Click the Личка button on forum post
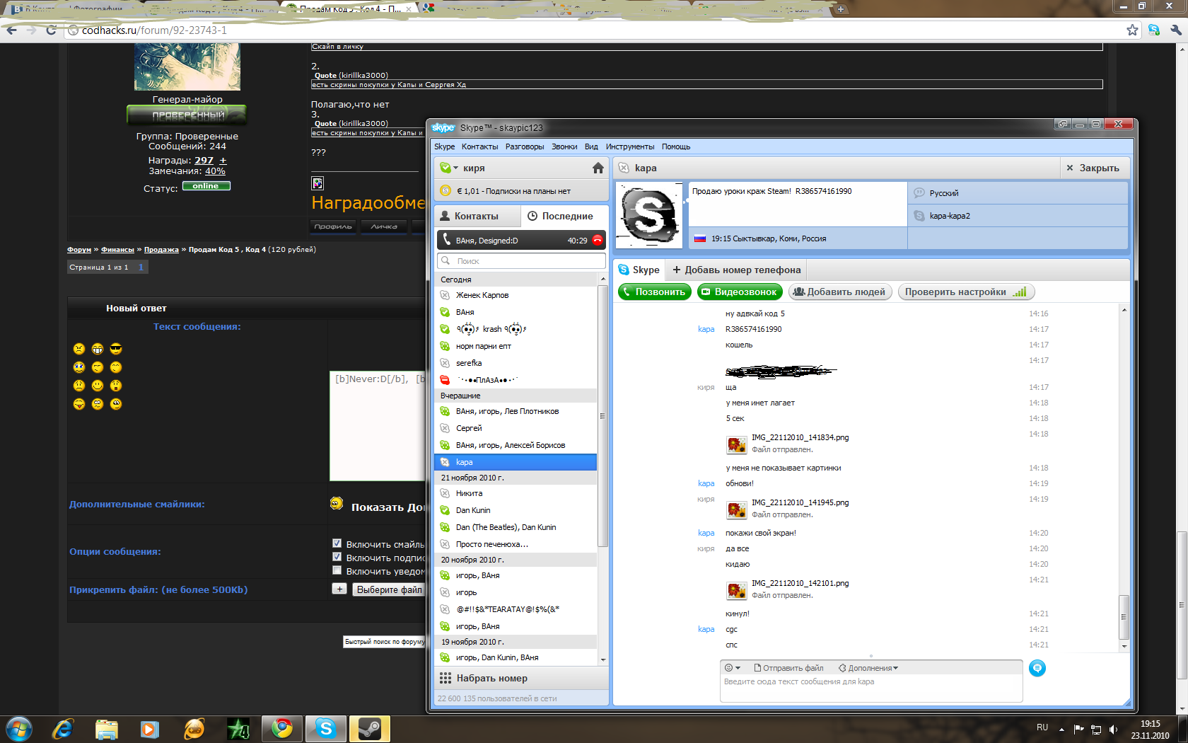Screen dimensions: 1188x743 pyautogui.click(x=384, y=226)
